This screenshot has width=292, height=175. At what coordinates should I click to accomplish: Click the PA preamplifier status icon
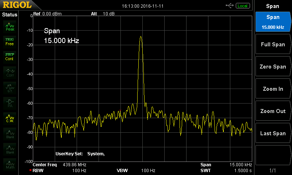(x=10, y=103)
